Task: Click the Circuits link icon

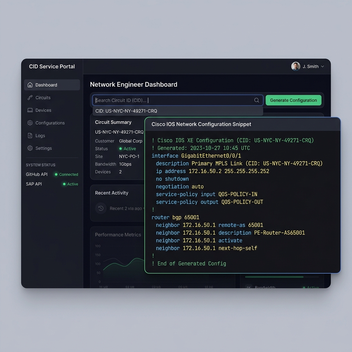Action: (x=30, y=98)
